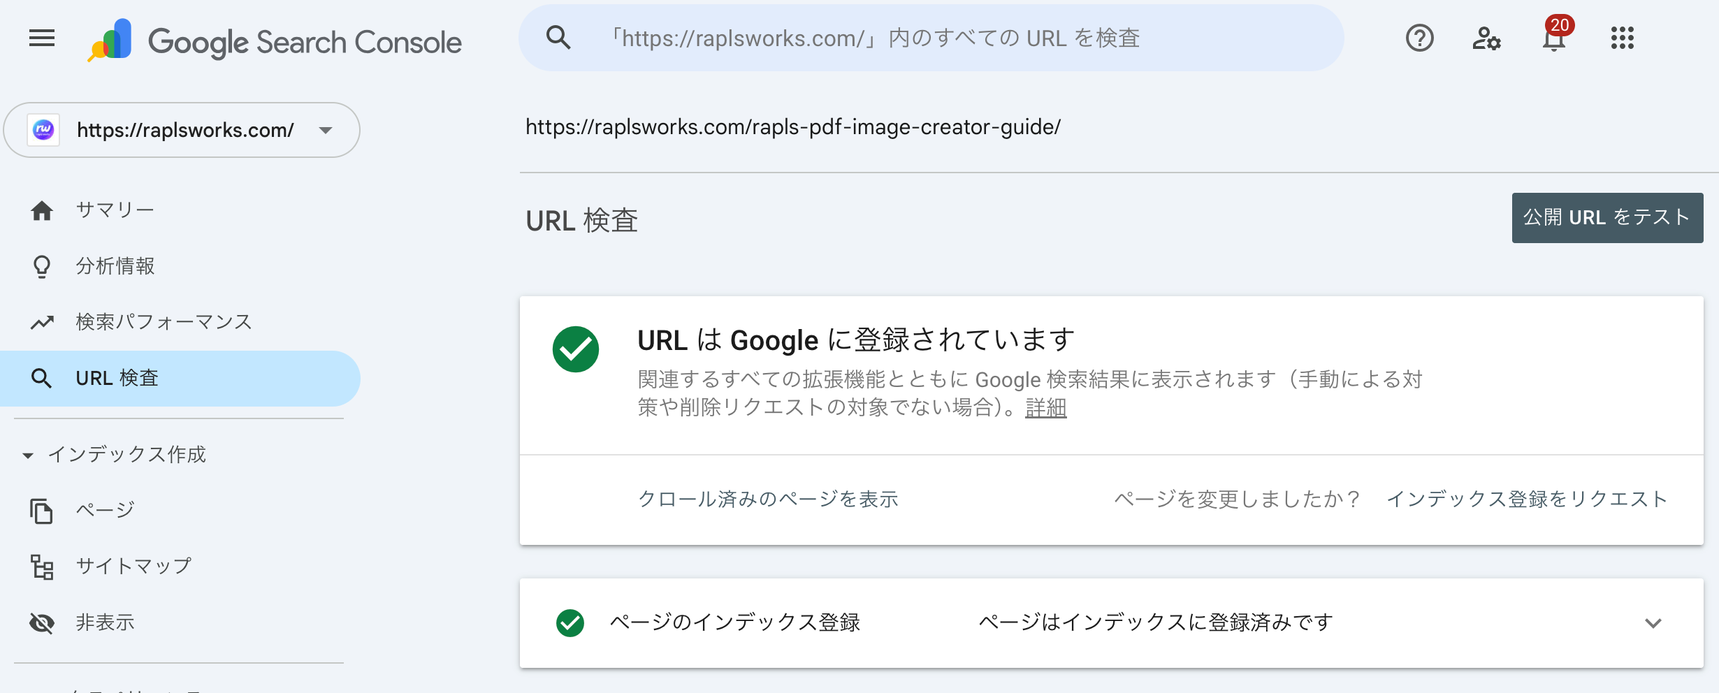Click the search magnifier icon in URL bar
Screen dimensions: 1719x693
(558, 38)
